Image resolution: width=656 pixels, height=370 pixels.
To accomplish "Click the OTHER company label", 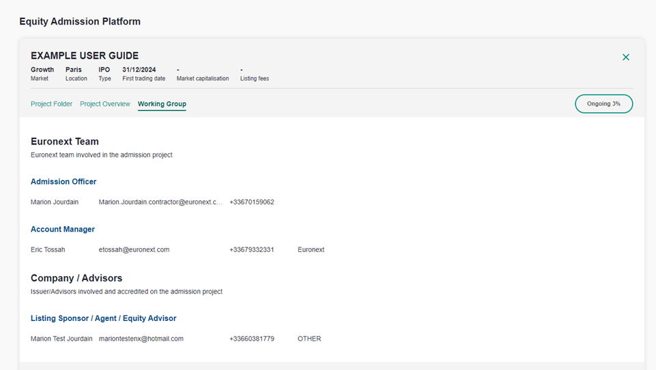I will click(x=309, y=339).
